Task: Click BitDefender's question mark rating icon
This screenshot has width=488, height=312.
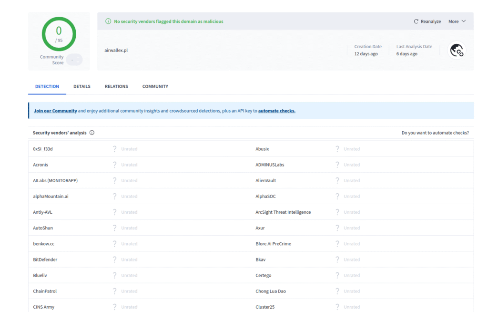Action: point(114,259)
